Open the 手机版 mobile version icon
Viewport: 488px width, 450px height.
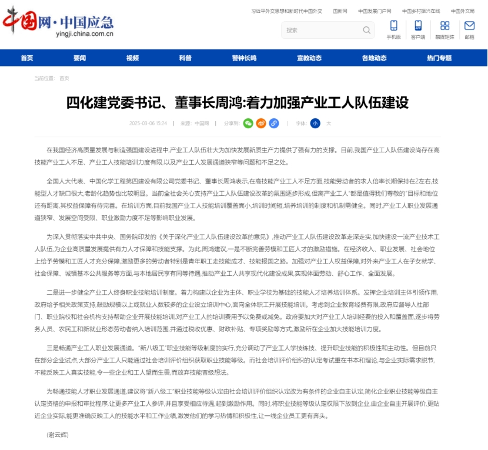(x=393, y=29)
